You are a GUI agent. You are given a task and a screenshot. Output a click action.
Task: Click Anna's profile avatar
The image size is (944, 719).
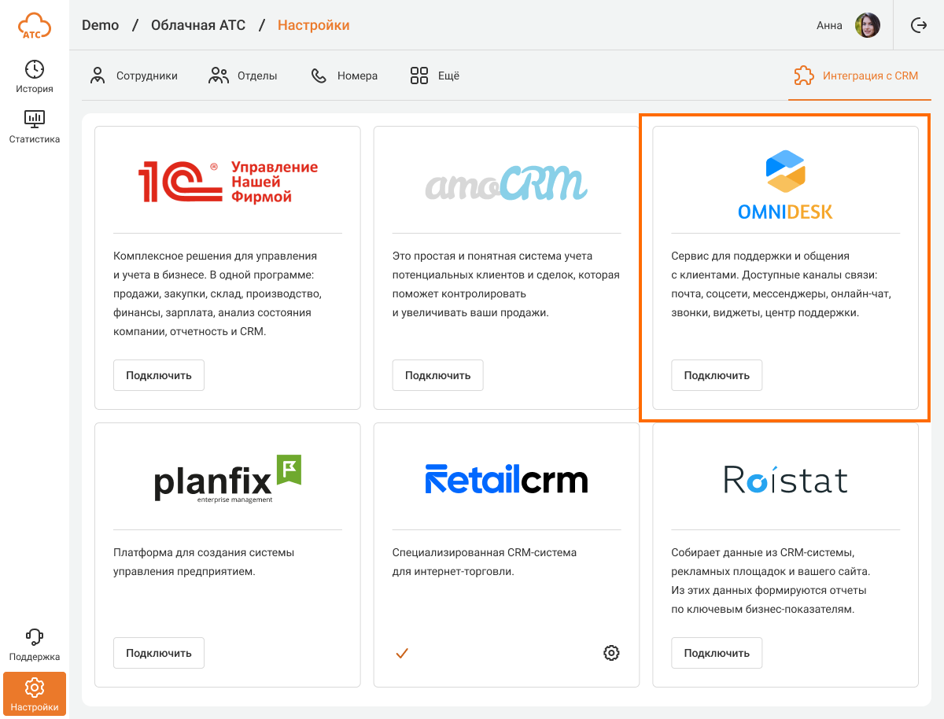[868, 25]
